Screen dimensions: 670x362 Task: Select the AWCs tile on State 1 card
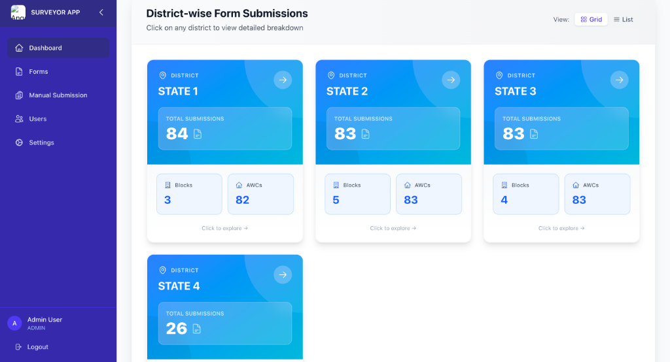[x=260, y=194]
